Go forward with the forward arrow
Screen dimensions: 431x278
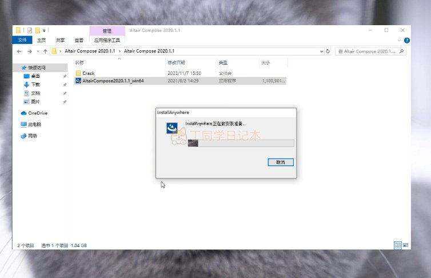click(x=29, y=51)
